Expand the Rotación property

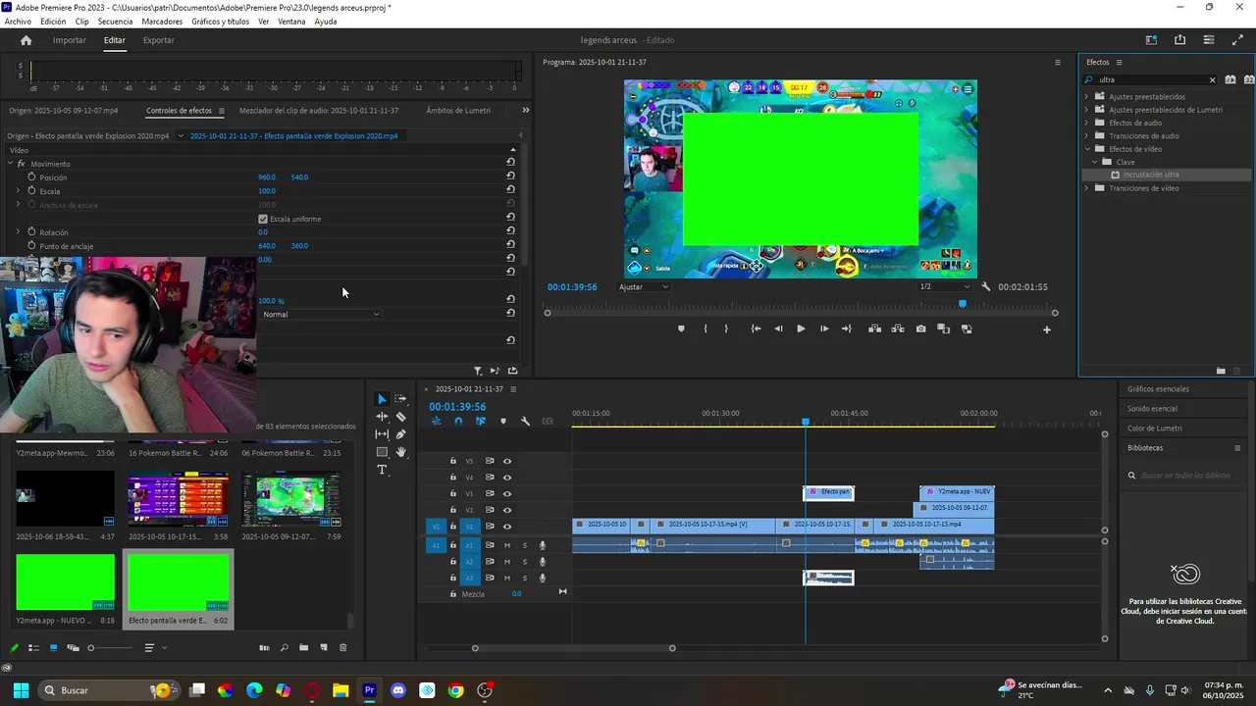click(x=18, y=232)
